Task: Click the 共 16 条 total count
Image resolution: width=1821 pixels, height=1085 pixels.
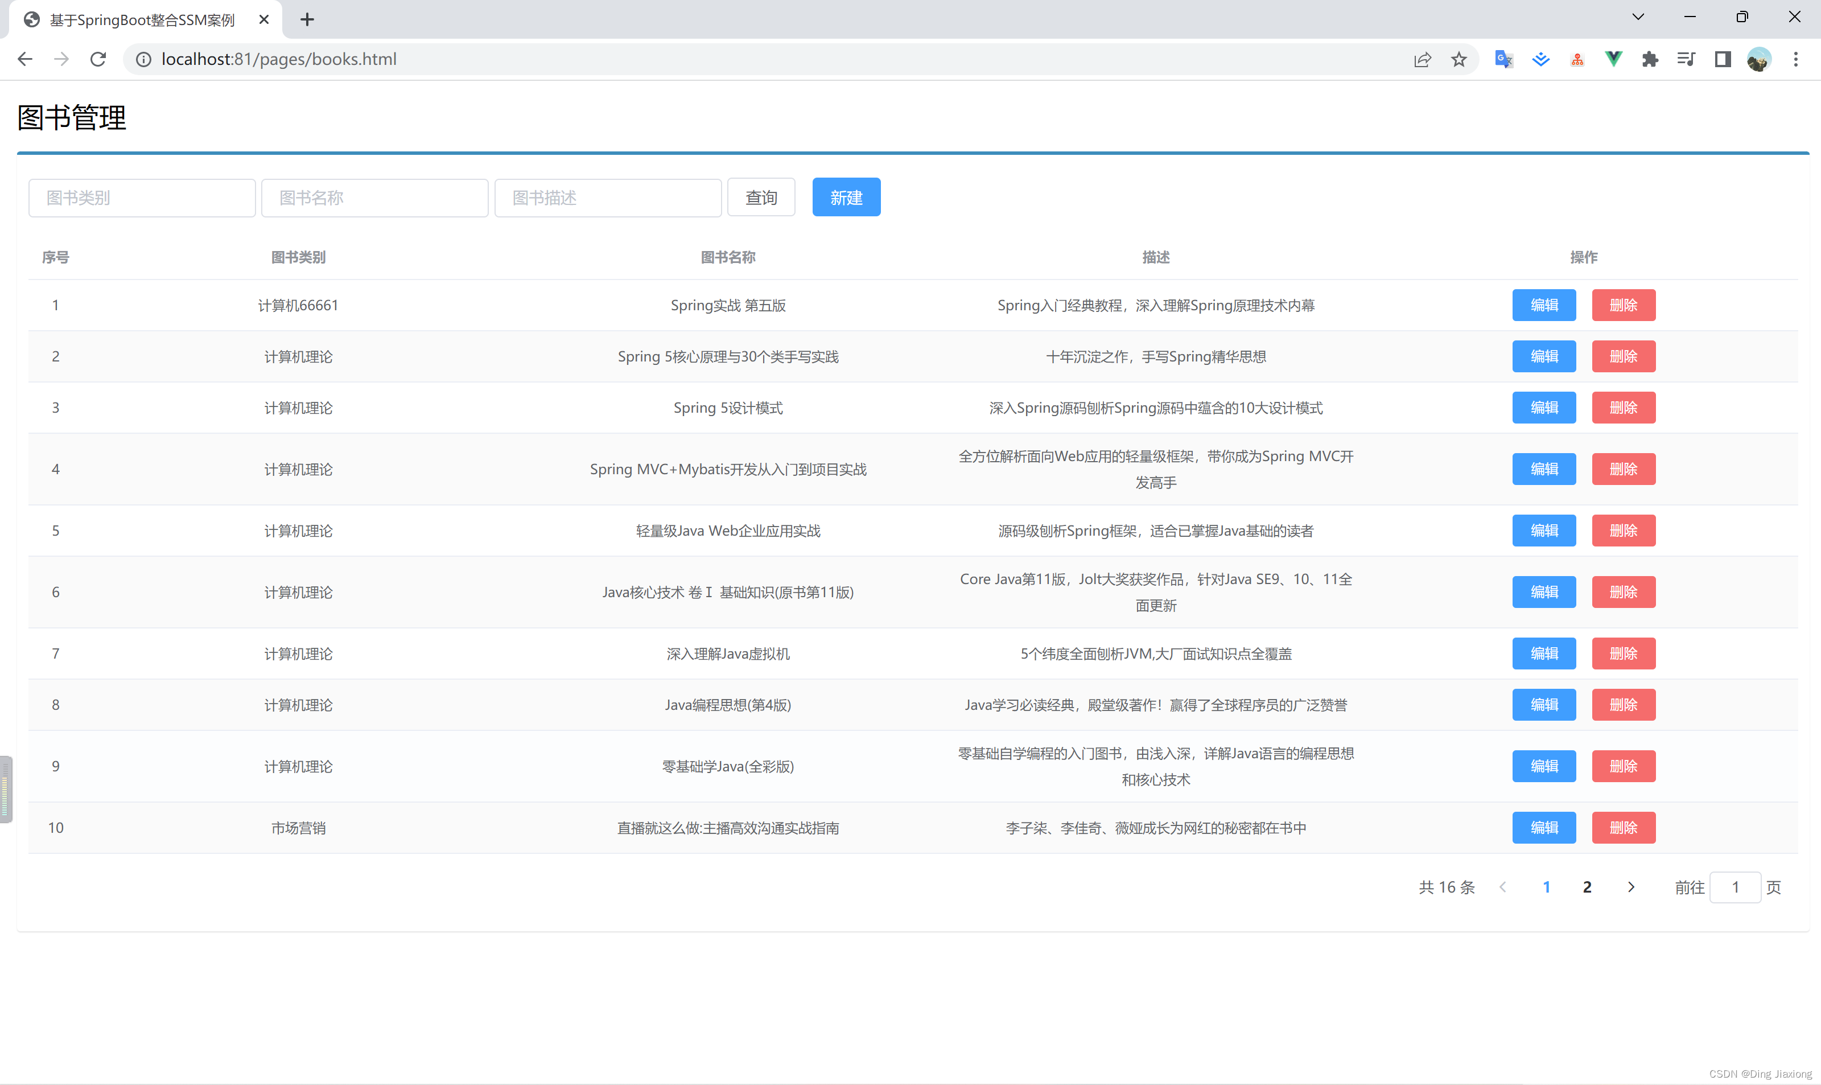Action: tap(1447, 887)
